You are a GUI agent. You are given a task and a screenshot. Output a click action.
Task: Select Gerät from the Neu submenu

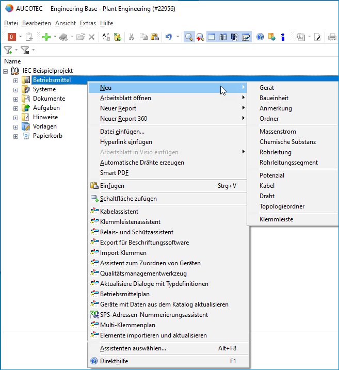point(267,88)
